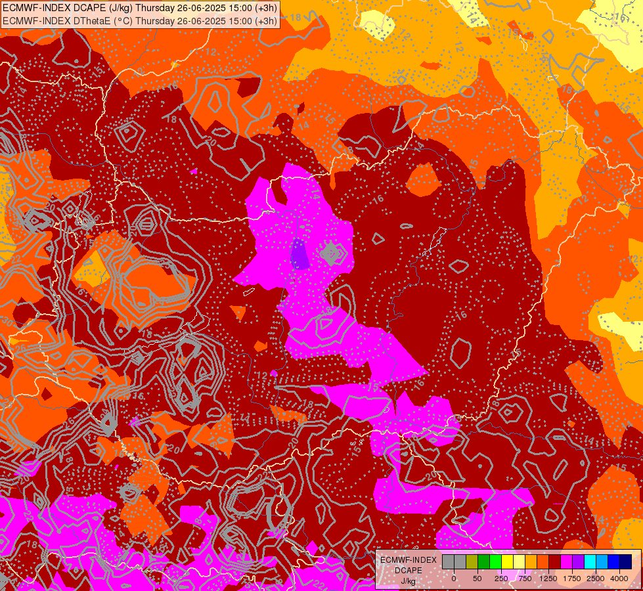The height and width of the screenshot is (591, 643).
Task: Select the bright green legend swatch
Action: pyautogui.click(x=496, y=561)
